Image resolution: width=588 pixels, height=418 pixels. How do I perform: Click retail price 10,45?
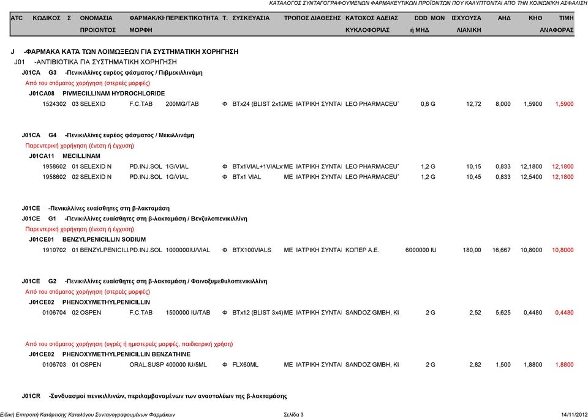pos(473,177)
